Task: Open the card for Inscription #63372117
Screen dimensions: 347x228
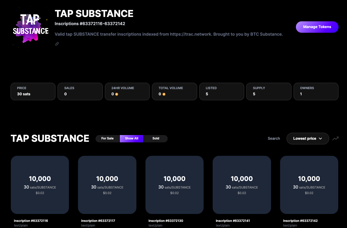Action: click(x=107, y=185)
